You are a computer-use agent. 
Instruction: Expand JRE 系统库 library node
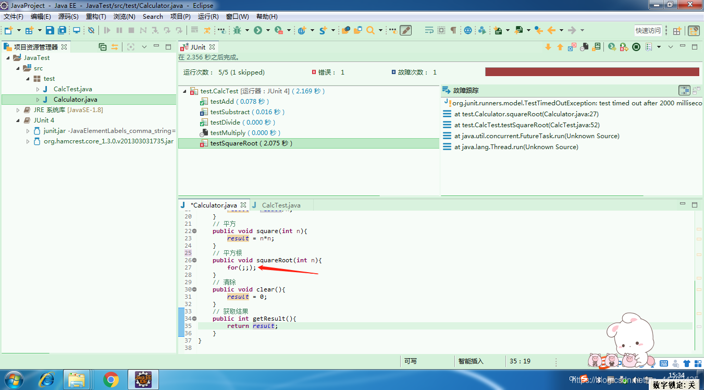point(18,110)
